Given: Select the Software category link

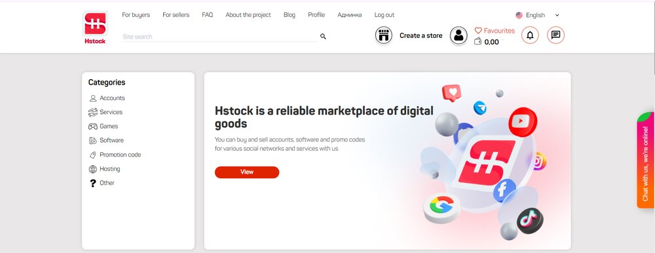Looking at the screenshot, I should tap(111, 140).
